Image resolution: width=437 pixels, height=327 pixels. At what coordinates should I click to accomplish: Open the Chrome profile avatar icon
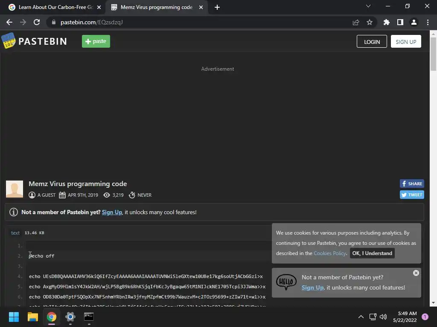point(414,22)
